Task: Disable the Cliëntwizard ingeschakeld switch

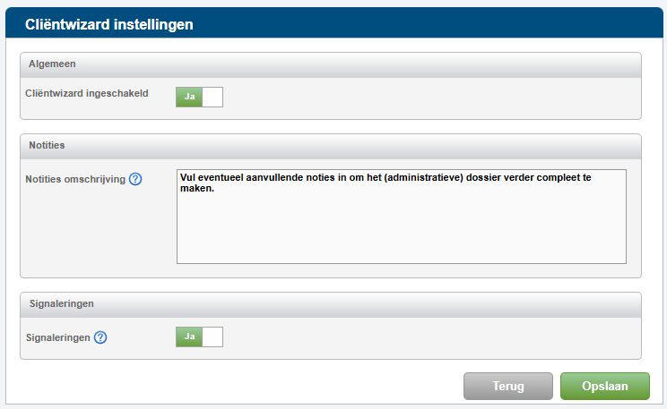Action: tap(200, 97)
